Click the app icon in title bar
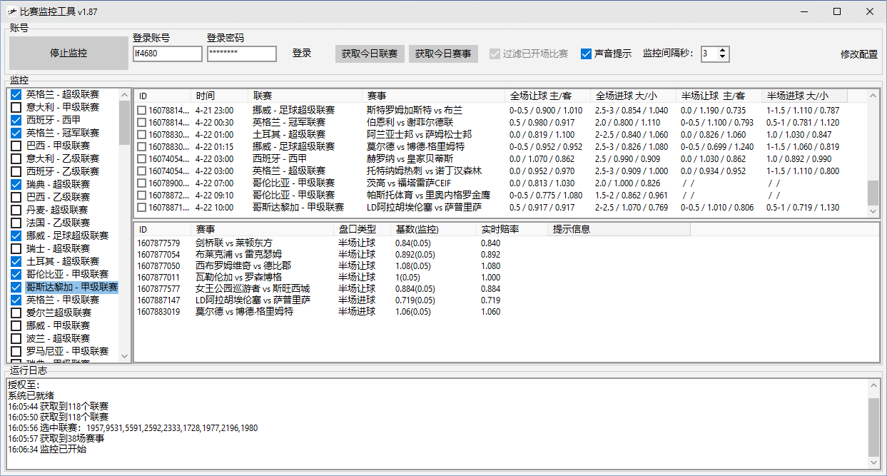Screen dimensions: 887x476 (x=11, y=11)
